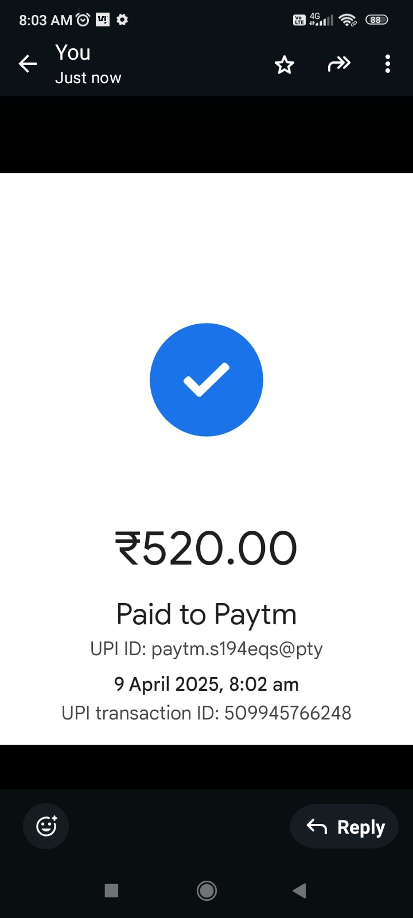Tap the Paid to Paytm text
Viewport: 413px width, 918px height.
pos(206,614)
